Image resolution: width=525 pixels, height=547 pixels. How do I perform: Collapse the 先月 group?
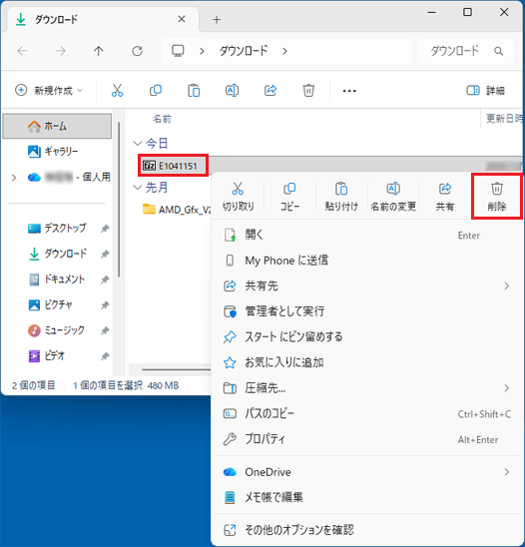tap(138, 188)
